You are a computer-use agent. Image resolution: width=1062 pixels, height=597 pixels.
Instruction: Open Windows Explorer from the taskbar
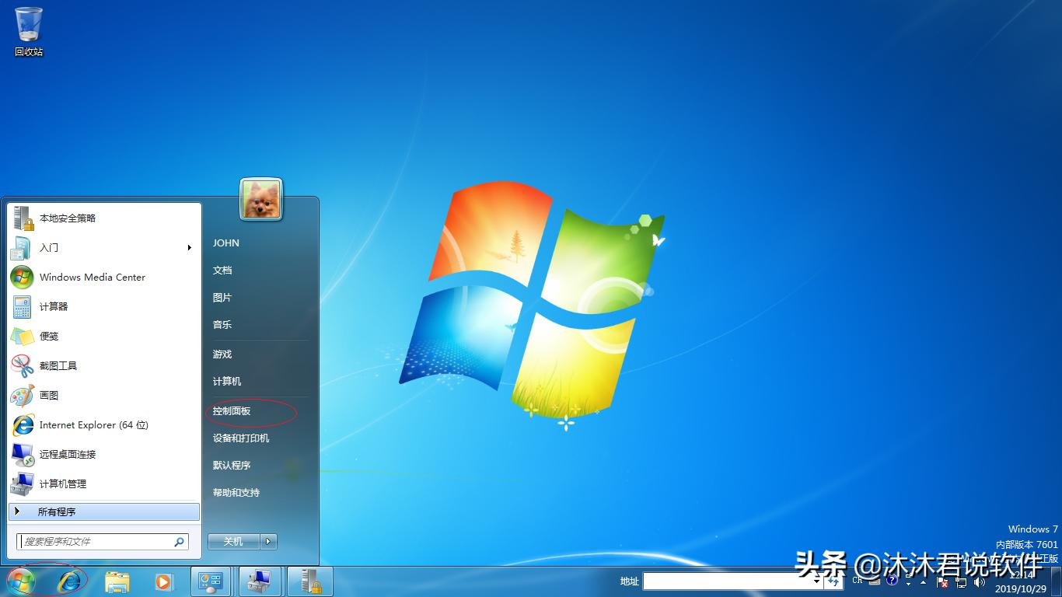pos(117,581)
